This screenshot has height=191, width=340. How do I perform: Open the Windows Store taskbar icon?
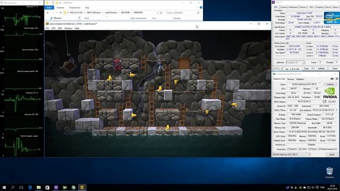click(x=47, y=187)
